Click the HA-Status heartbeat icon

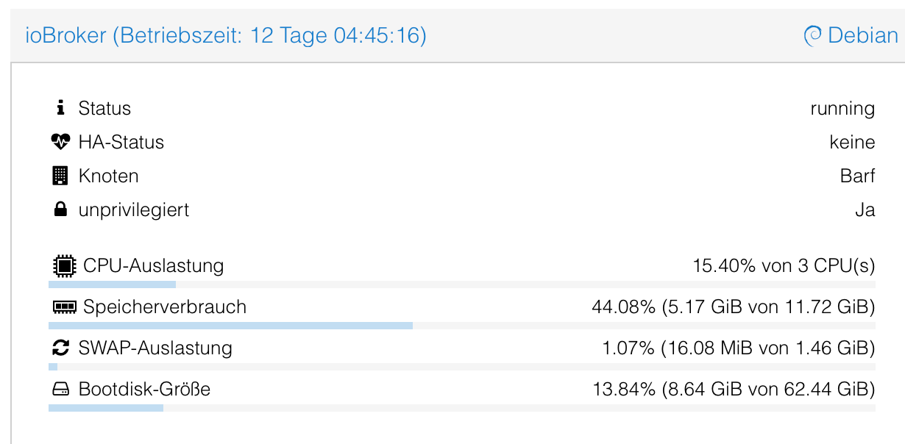point(60,142)
